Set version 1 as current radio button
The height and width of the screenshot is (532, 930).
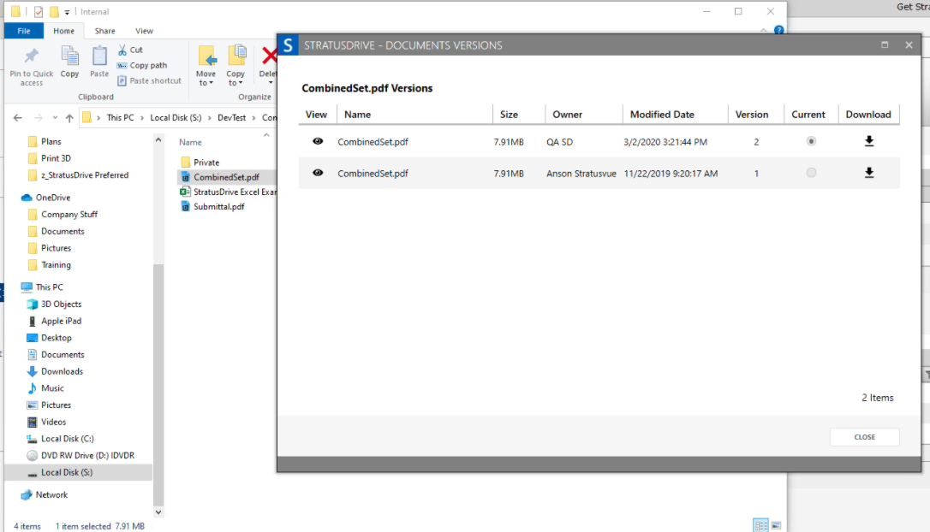(811, 173)
